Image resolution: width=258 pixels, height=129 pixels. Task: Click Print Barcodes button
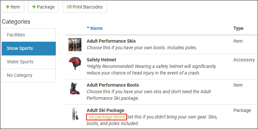point(85,7)
